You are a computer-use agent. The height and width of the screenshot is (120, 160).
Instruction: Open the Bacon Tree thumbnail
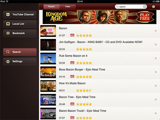pyautogui.click(x=48, y=100)
